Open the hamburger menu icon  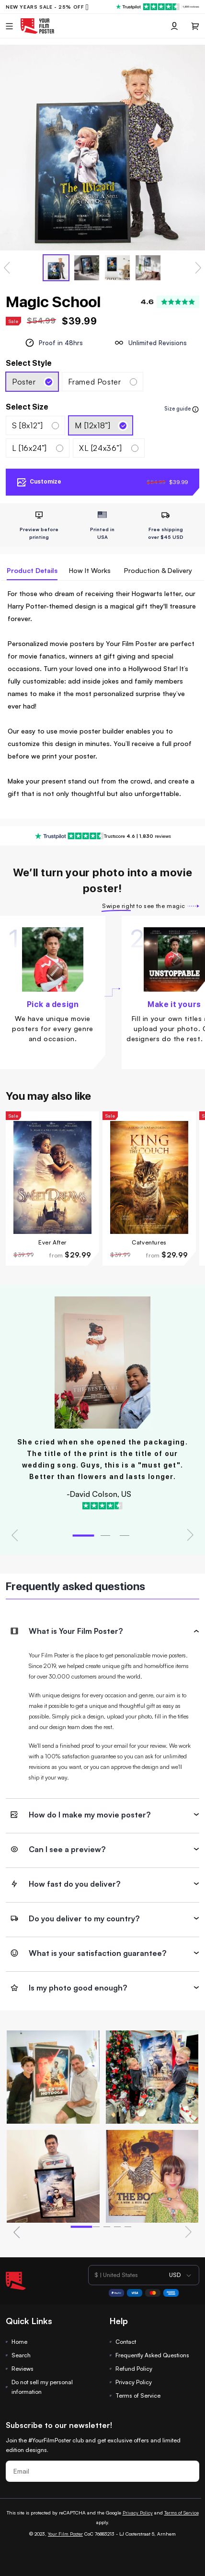pos(9,26)
